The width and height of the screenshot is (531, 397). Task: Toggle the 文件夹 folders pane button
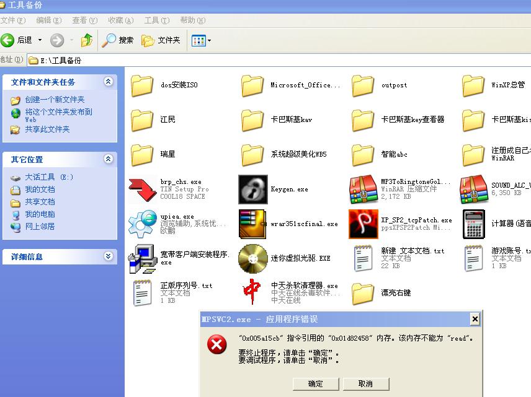161,40
